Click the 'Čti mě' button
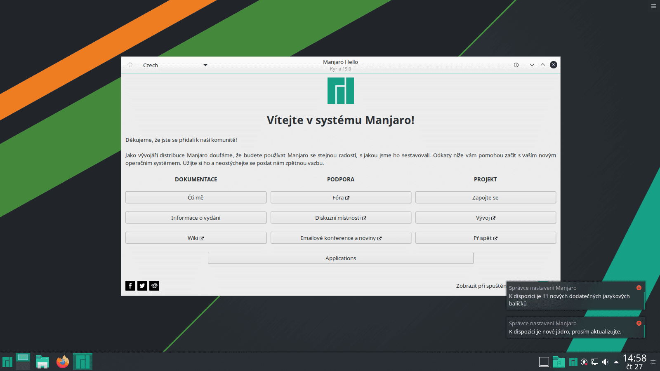 pyautogui.click(x=196, y=197)
